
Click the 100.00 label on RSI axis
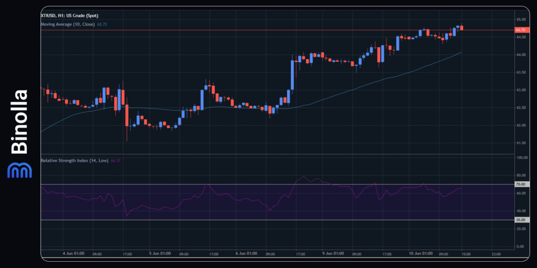point(520,157)
